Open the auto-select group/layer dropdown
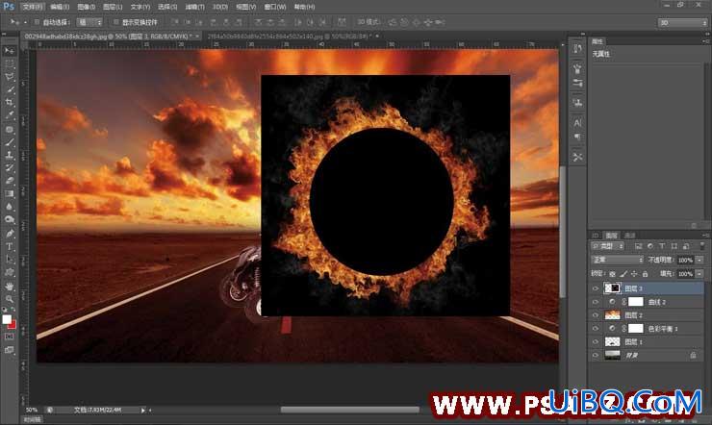Viewport: 712px width, 425px height. point(89,22)
